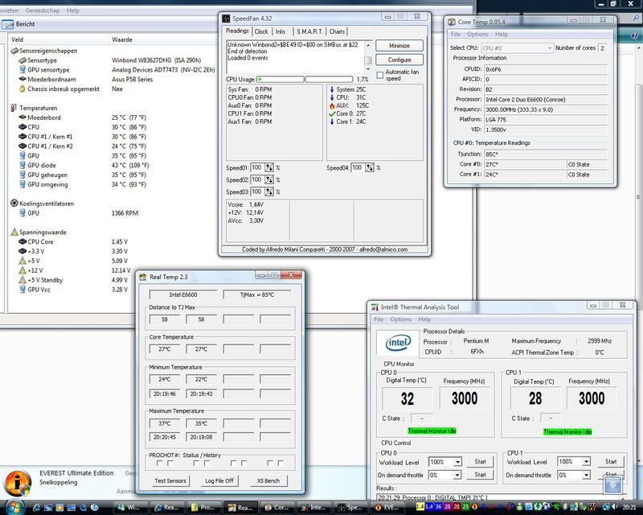Open the Gereedschap menu in EVEREST

coord(43,10)
